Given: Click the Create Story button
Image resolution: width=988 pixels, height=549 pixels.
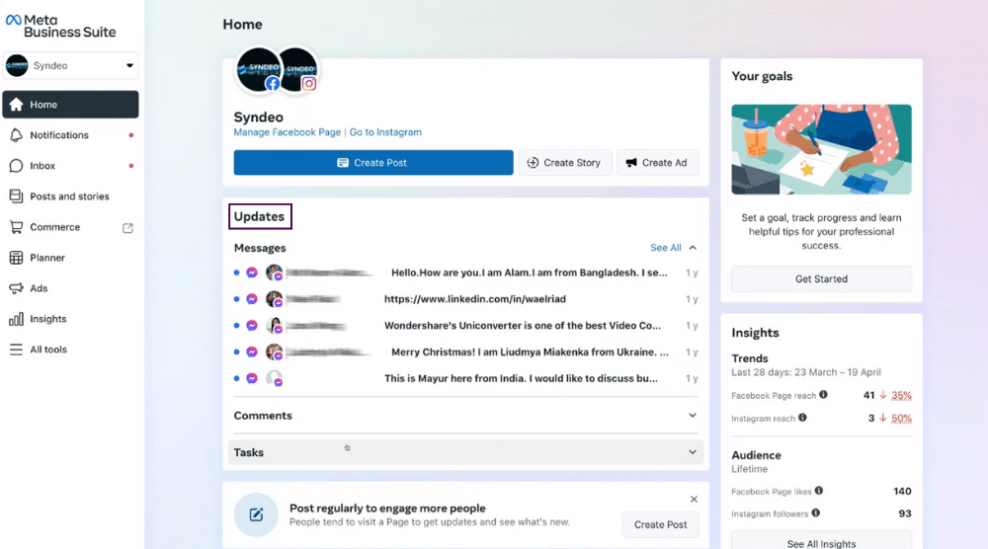Looking at the screenshot, I should (x=564, y=163).
